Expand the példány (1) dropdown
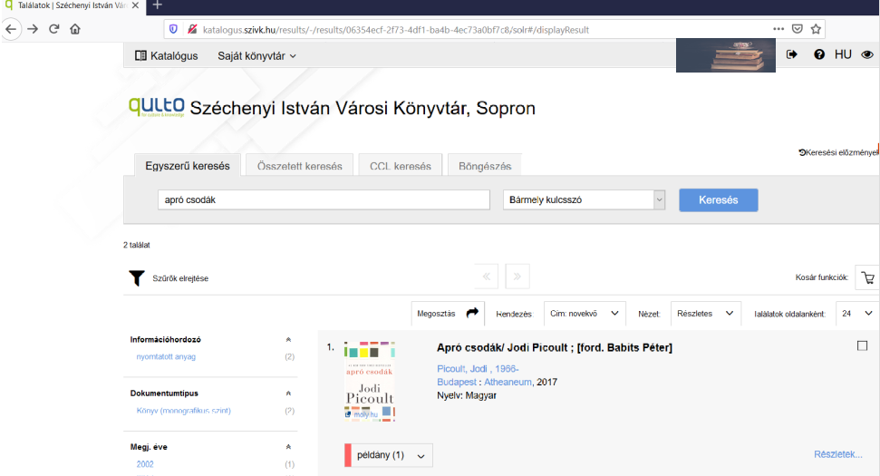 [389, 455]
